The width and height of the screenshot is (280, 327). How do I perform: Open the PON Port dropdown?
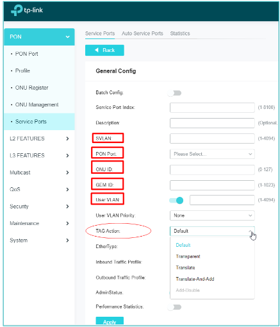pos(212,154)
